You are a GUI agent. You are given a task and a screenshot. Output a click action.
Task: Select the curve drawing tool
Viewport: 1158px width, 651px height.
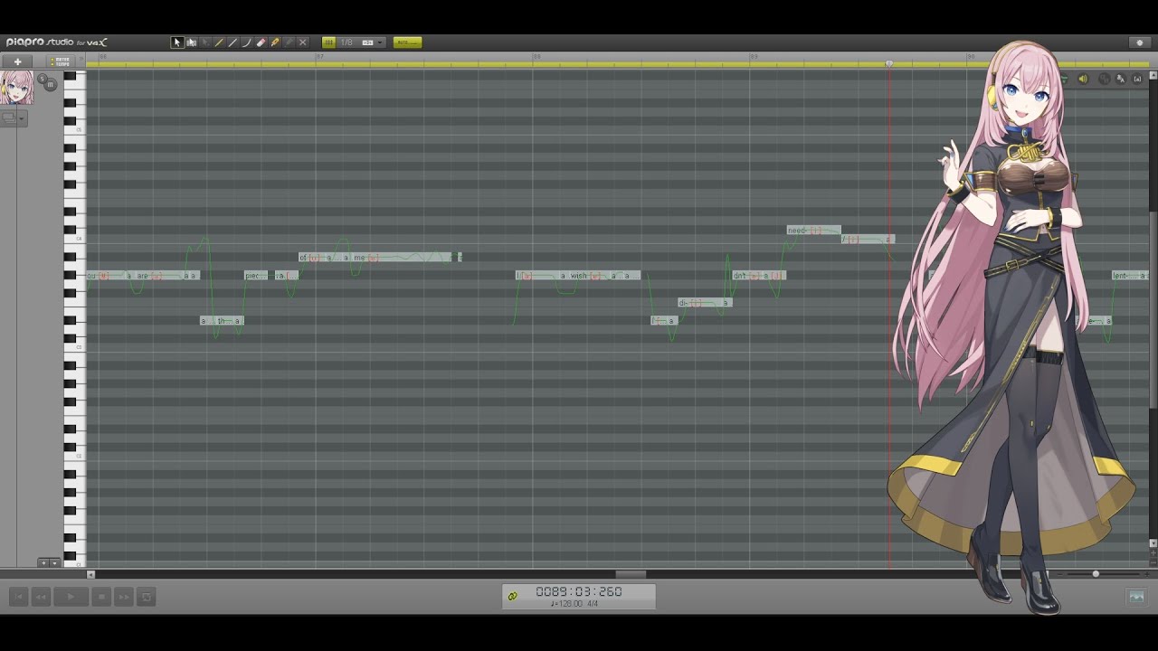[x=246, y=42]
